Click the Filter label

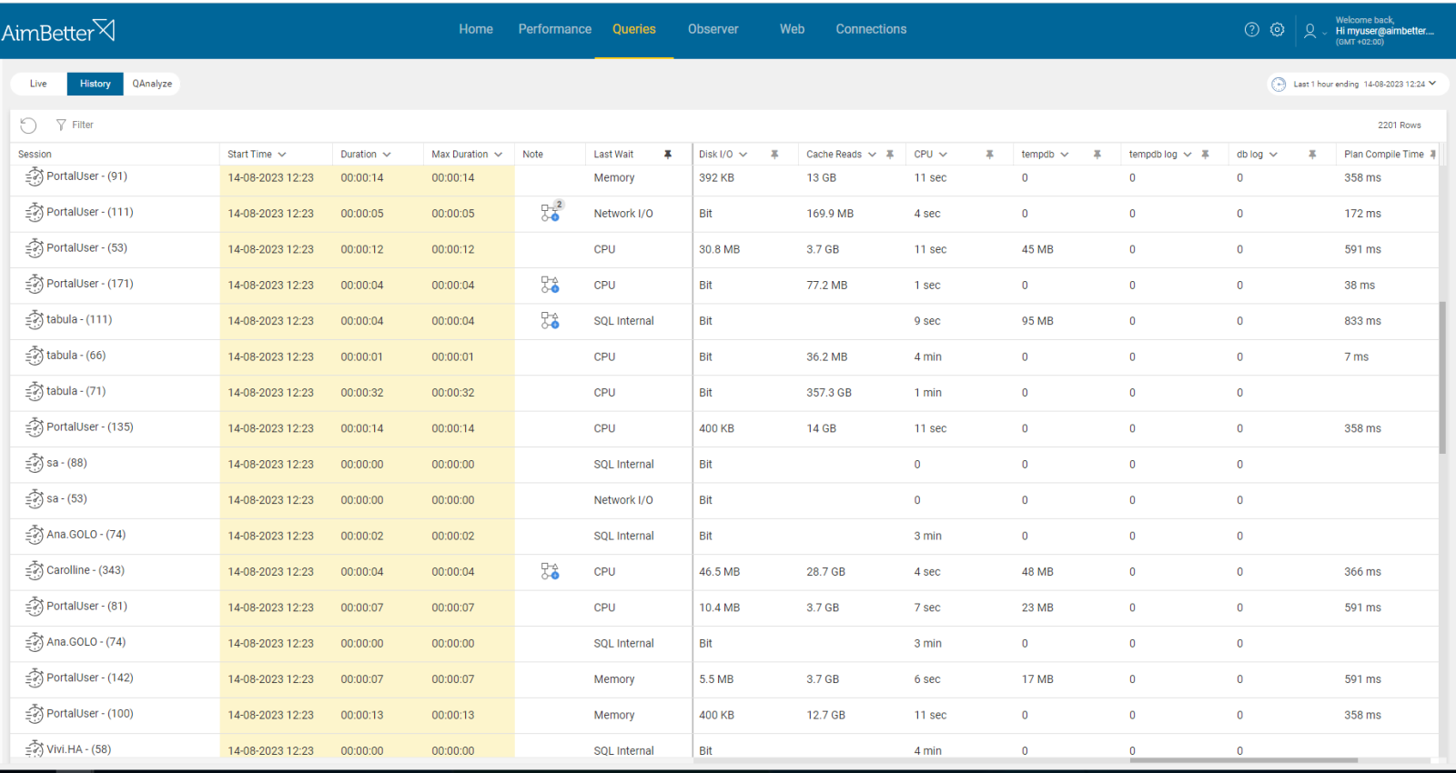pyautogui.click(x=83, y=125)
